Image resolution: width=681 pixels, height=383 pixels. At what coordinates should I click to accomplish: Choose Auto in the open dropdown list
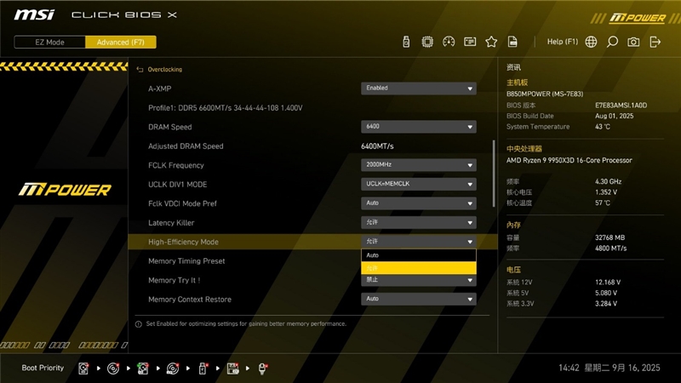(419, 255)
